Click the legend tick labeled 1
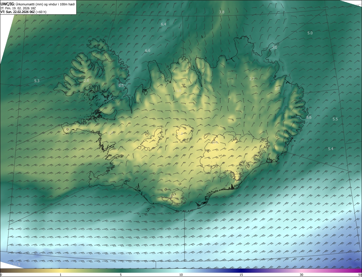Image resolution: width=362 pixels, height=277 pixels. [61, 275]
